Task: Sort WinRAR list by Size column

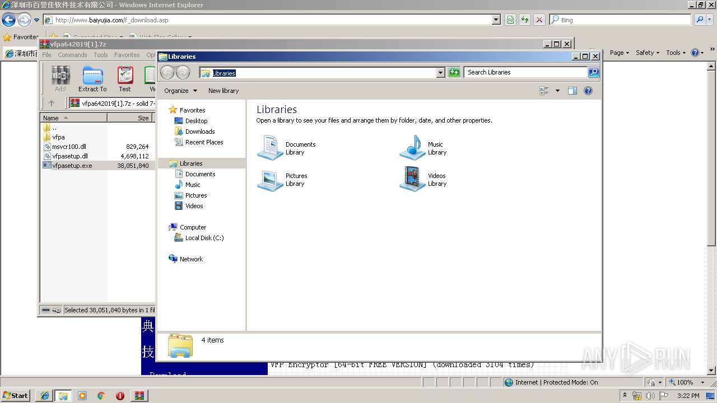Action: [130, 118]
